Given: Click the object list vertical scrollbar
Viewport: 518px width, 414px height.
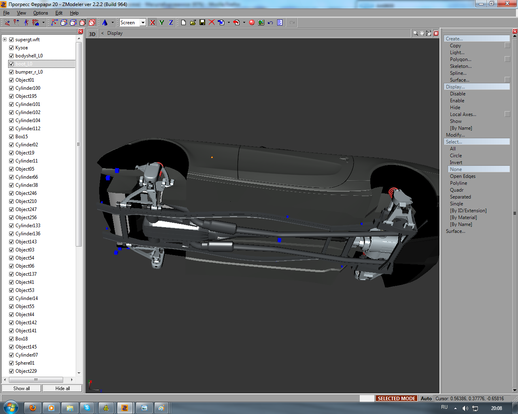Looking at the screenshot, I should pyautogui.click(x=79, y=144).
